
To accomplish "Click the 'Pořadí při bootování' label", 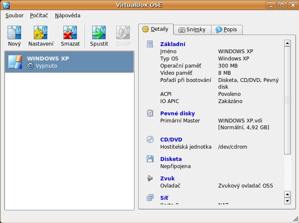I will coord(186,80).
